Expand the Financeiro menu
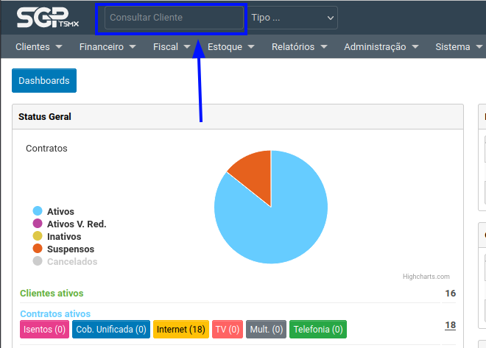The image size is (486, 348). click(108, 47)
